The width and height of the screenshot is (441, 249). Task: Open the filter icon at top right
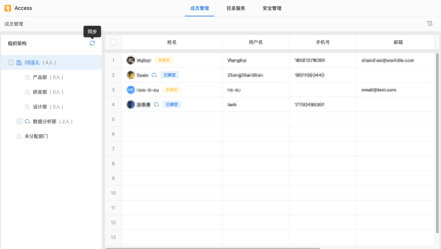click(x=430, y=24)
